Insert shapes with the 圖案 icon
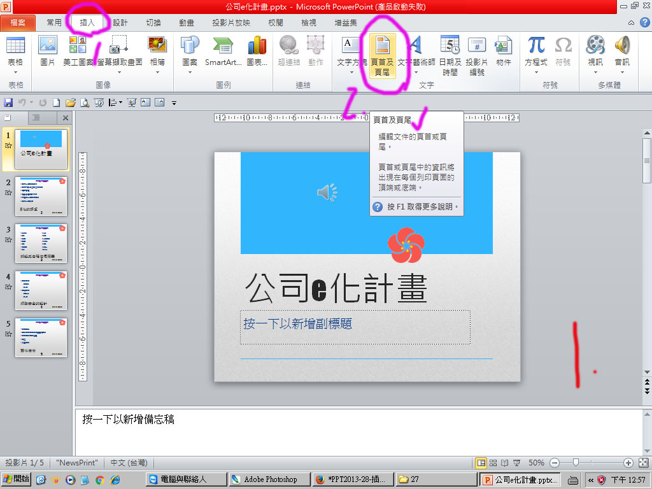Screen dimensions: 652x489 tap(190, 45)
